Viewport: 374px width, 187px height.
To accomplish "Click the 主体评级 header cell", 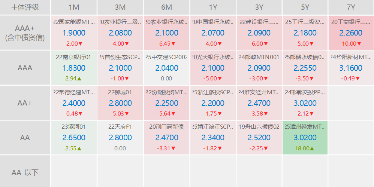I will click(x=25, y=7).
